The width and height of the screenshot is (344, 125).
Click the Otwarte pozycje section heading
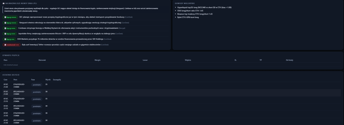tap(11, 55)
